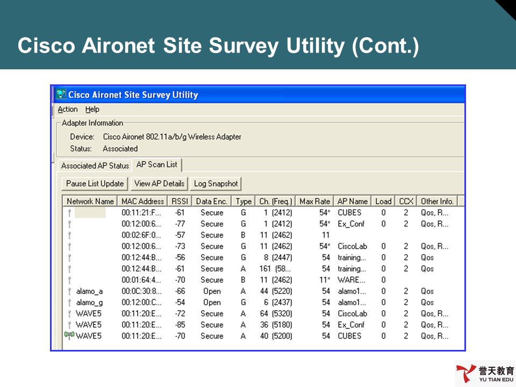Select the AP Scan List tab

pyautogui.click(x=156, y=164)
